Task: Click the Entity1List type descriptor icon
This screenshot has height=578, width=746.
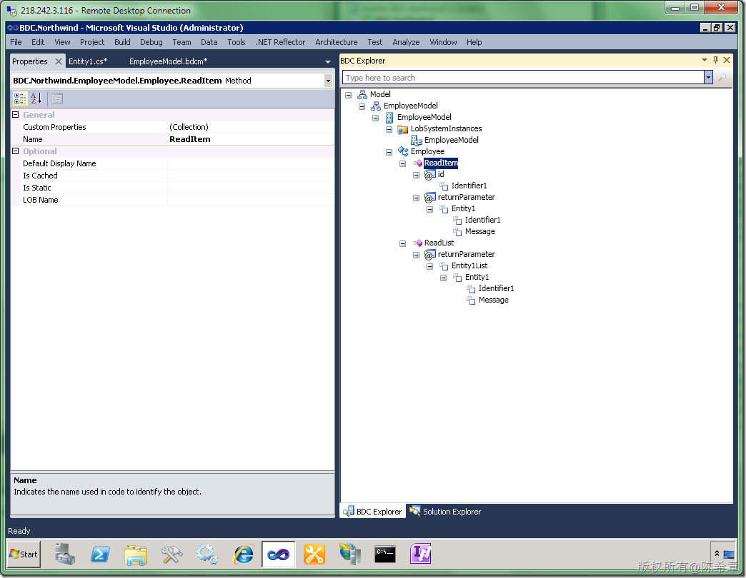Action: (444, 265)
